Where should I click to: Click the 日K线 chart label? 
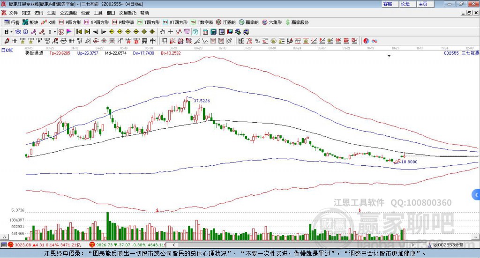point(7,50)
